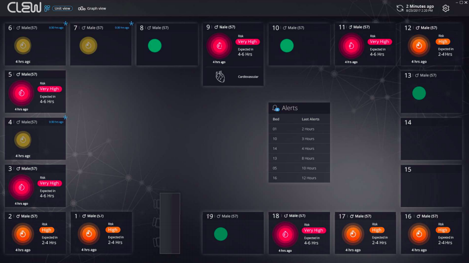
Task: Click bed 4's 0:30 hrs ago timestamp
Action: click(56, 122)
